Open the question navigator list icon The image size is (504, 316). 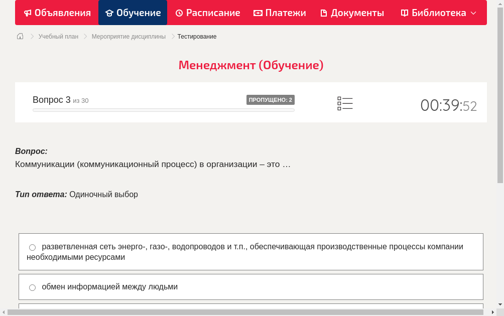pyautogui.click(x=345, y=103)
